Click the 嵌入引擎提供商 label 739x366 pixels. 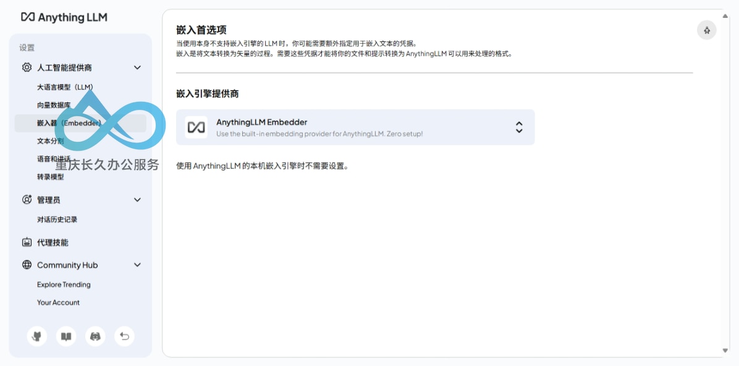[208, 94]
